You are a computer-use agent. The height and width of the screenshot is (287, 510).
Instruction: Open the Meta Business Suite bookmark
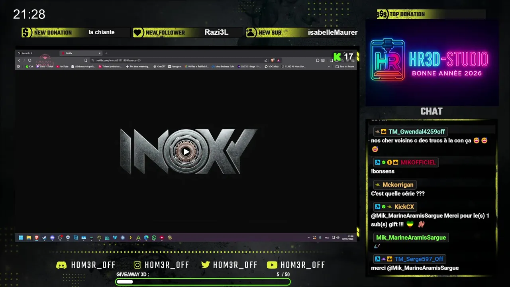pyautogui.click(x=223, y=67)
